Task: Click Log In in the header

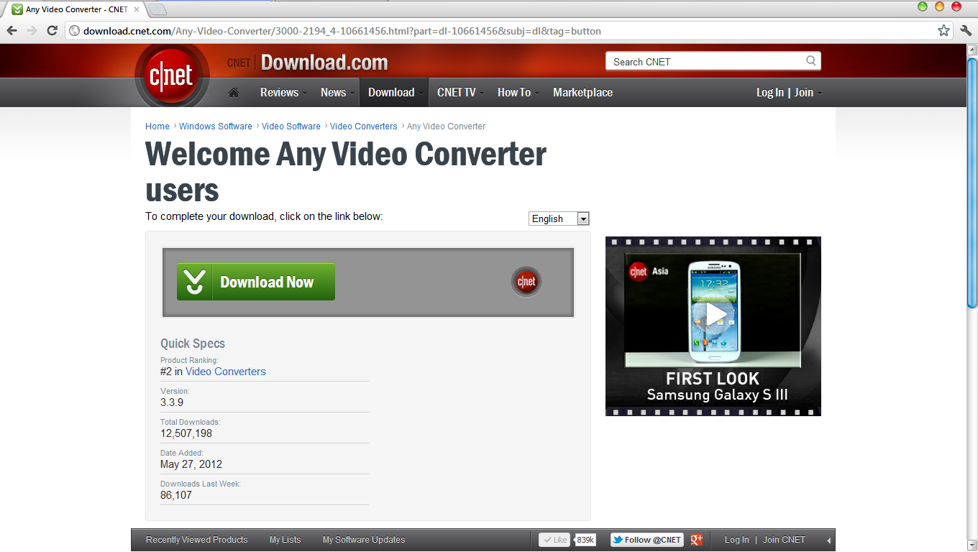Action: point(770,92)
